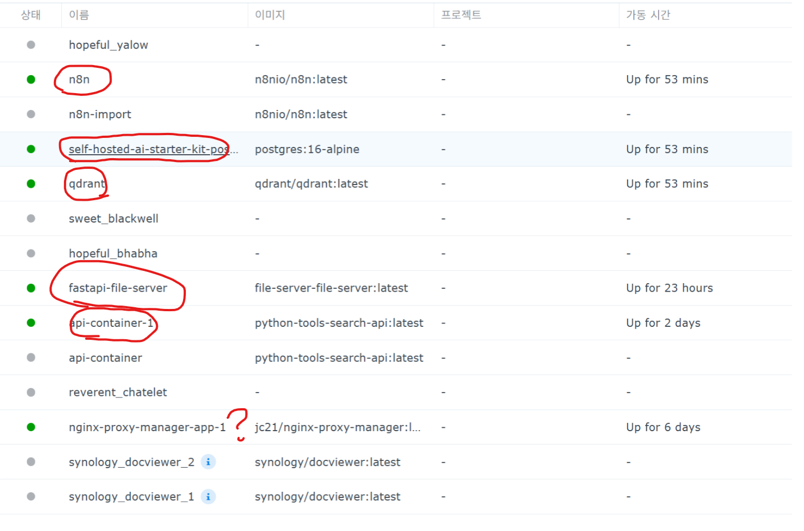Click grey status dot of the stopped api-container
Screen dimensions: 804x531
coord(31,358)
